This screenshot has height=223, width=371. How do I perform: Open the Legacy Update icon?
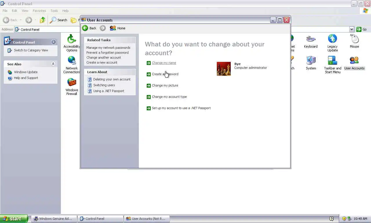tap(332, 43)
